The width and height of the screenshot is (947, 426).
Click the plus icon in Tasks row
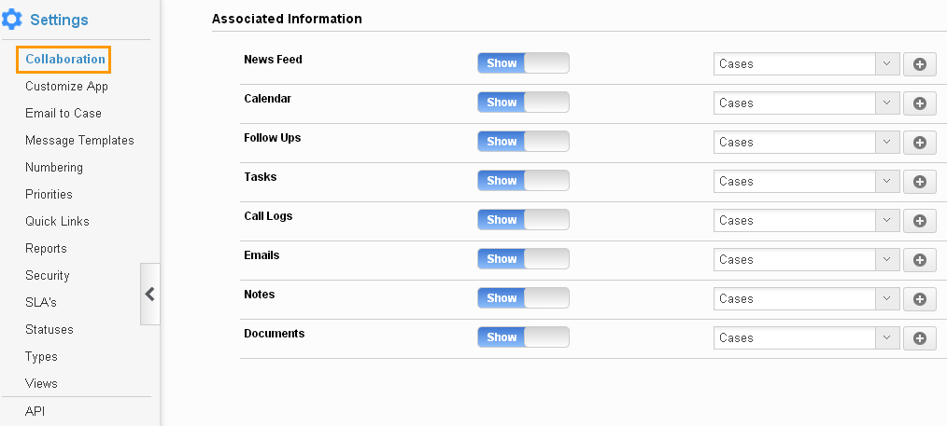pyautogui.click(x=919, y=182)
